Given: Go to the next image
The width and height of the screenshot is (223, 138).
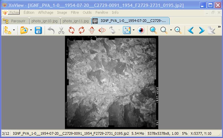Looking at the screenshot, I should click(x=201, y=30).
